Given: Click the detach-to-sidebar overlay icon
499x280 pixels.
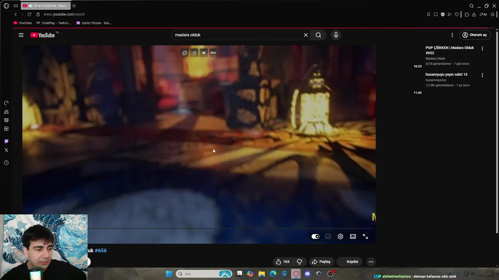Looking at the screenshot, I should tap(194, 53).
